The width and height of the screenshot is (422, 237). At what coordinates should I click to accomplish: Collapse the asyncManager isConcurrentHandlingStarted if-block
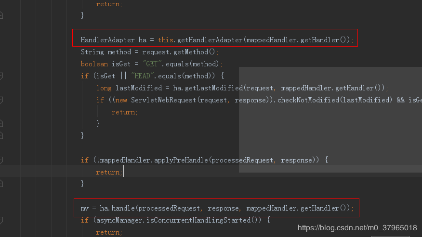point(1,220)
